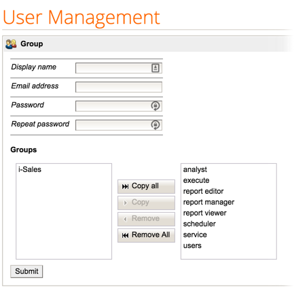Click the Copy button
Viewport: 294px width, 291px height.
[x=146, y=203]
